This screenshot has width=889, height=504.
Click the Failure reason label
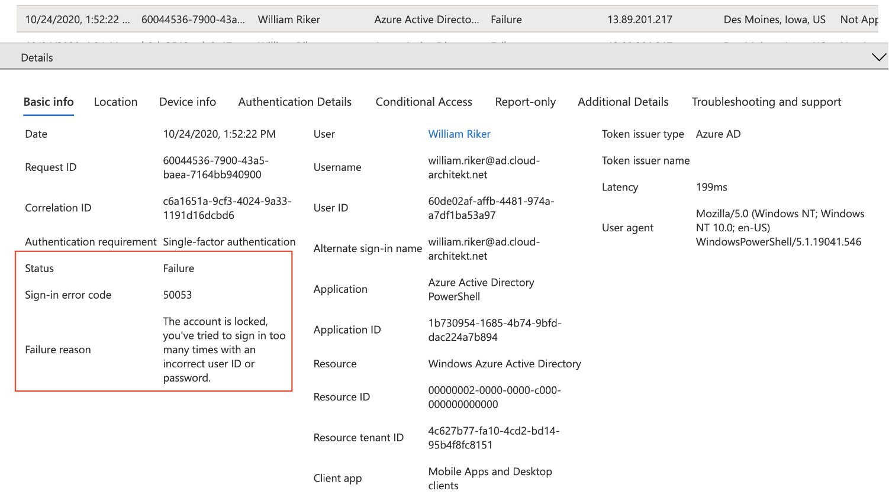(x=58, y=350)
